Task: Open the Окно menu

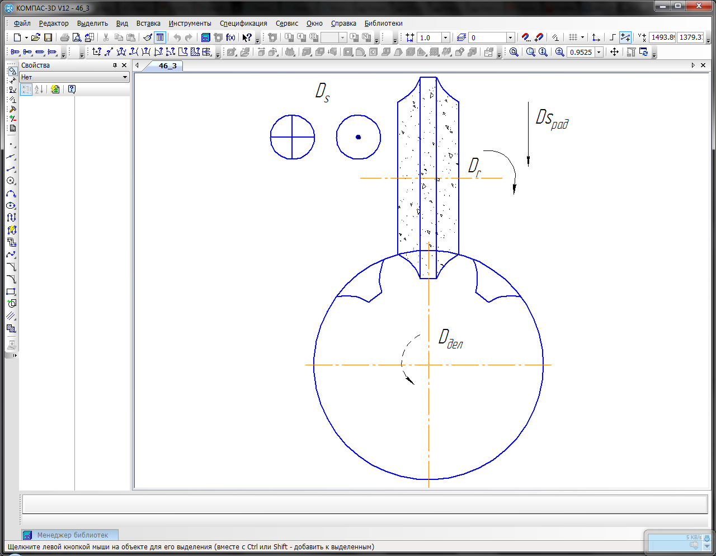Action: (x=314, y=23)
